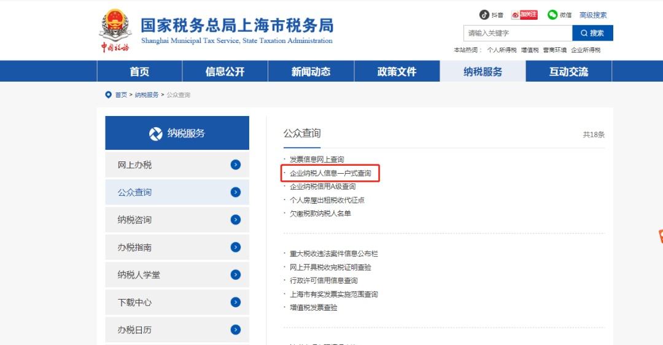The width and height of the screenshot is (663, 345).
Task: Switch to the 信息公开 navigation tab
Action: coord(225,72)
